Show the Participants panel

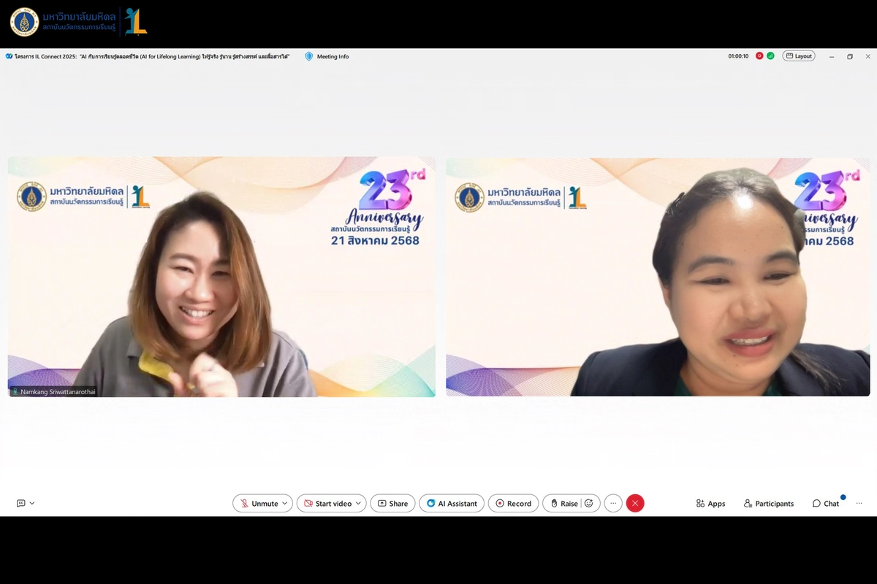click(x=768, y=504)
